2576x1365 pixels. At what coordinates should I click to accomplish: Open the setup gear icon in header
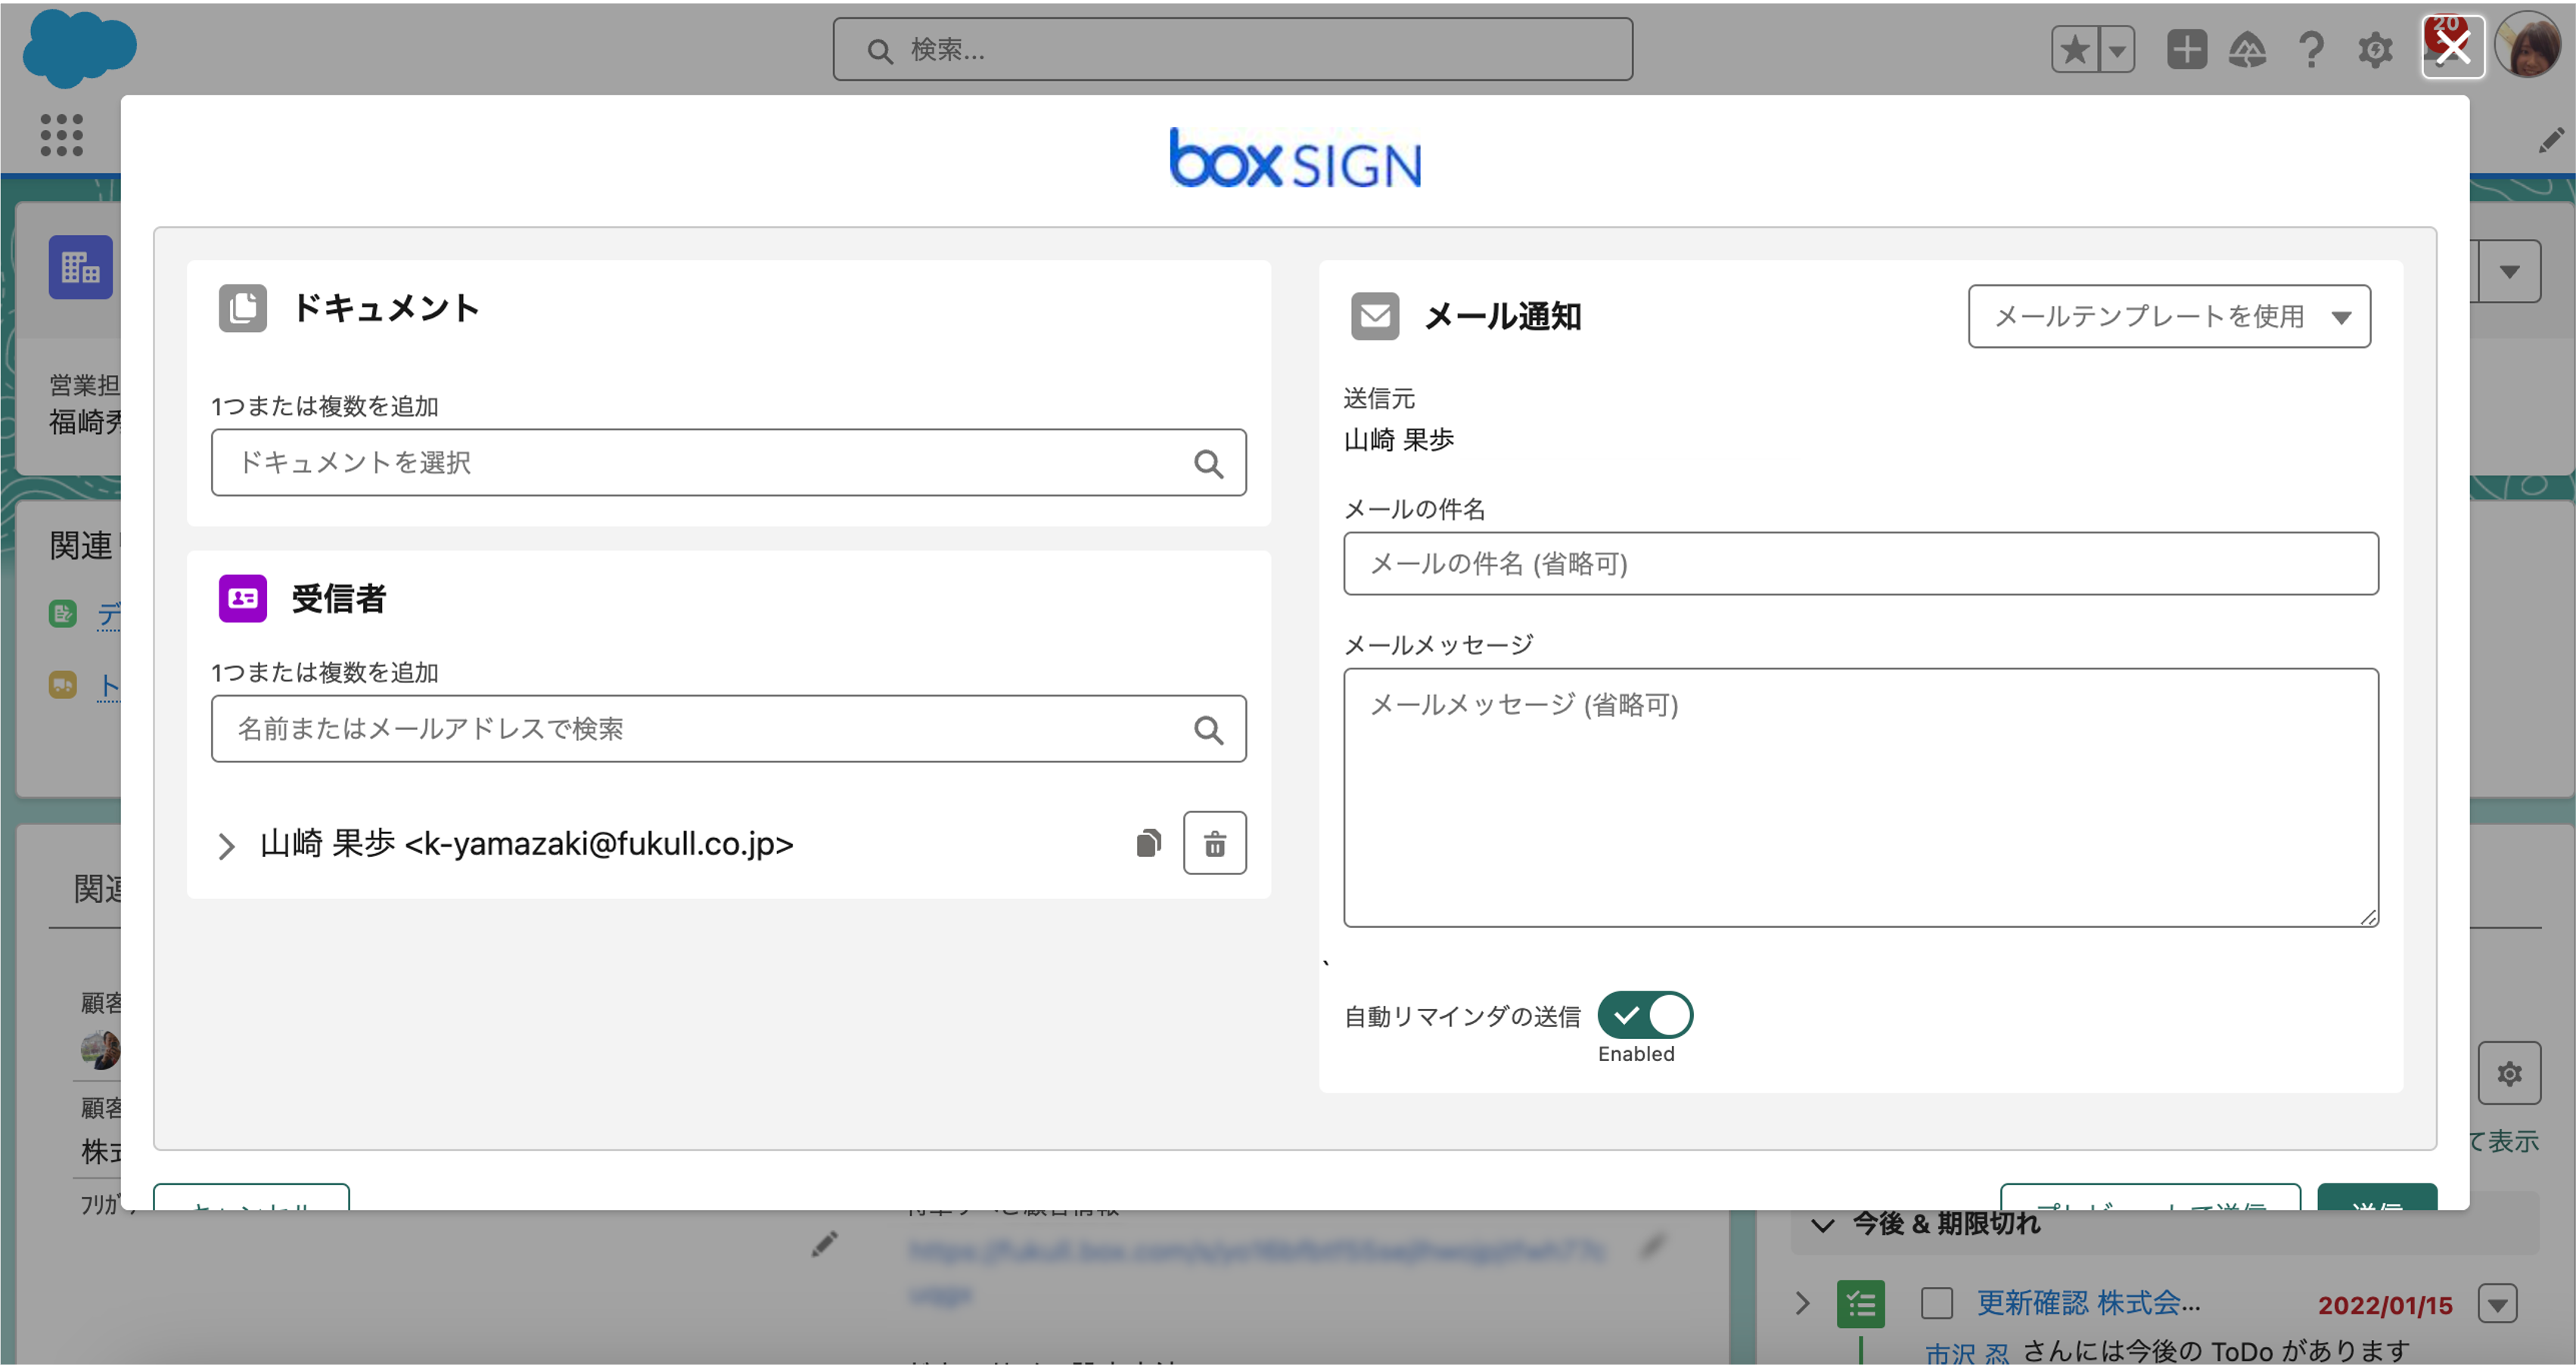[2375, 49]
